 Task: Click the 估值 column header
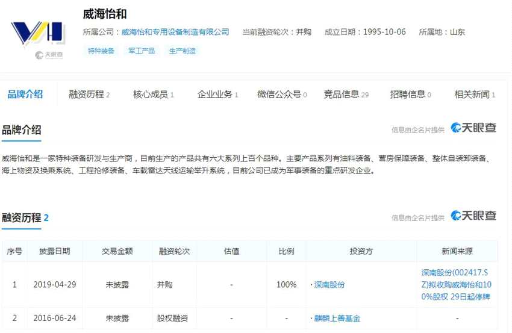point(231,251)
